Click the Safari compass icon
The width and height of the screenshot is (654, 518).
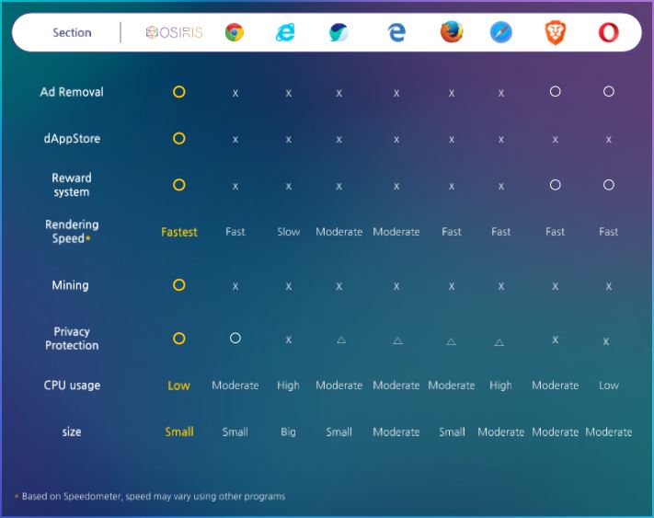coord(501,32)
